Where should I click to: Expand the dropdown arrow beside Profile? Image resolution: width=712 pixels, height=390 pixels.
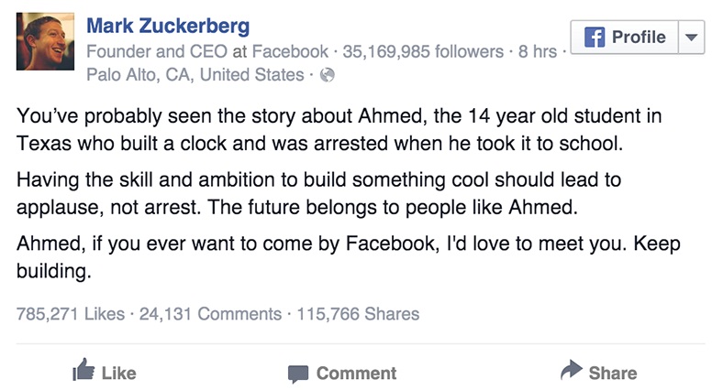(x=690, y=38)
